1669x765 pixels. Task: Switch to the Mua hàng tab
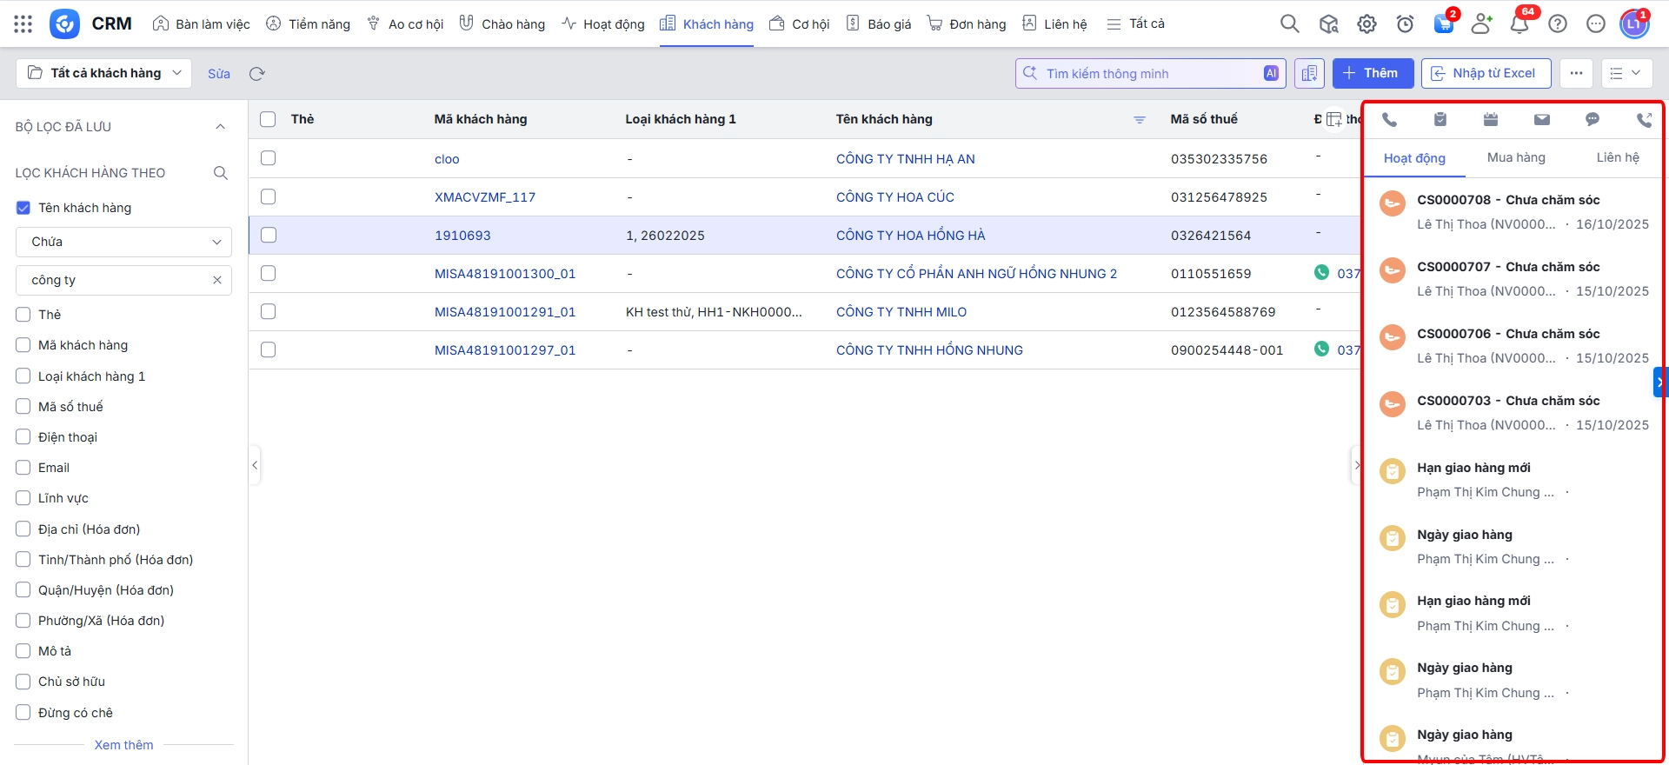coord(1516,157)
